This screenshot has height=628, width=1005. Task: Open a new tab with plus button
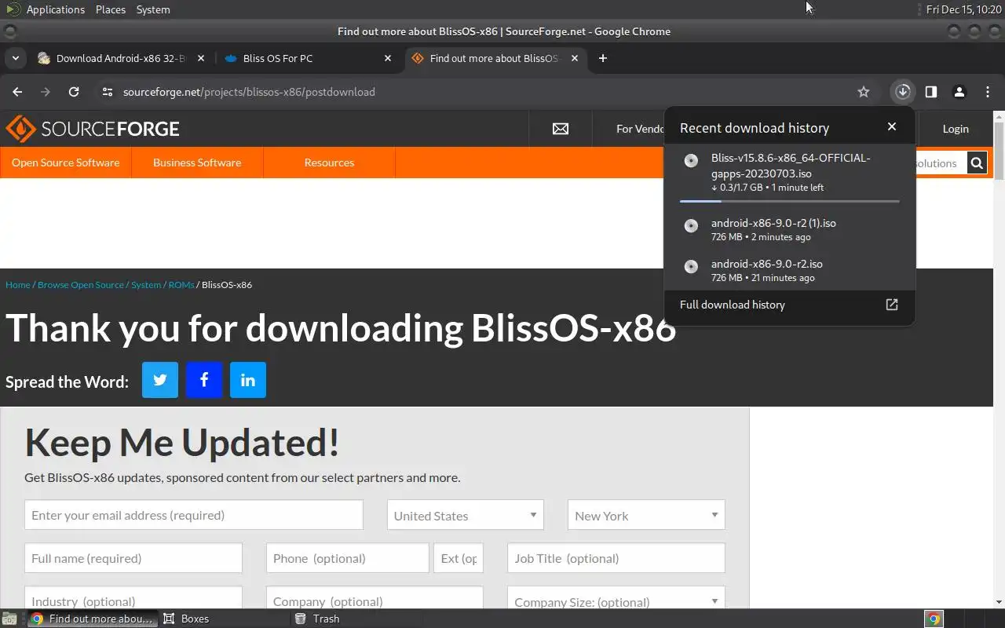pyautogui.click(x=603, y=58)
